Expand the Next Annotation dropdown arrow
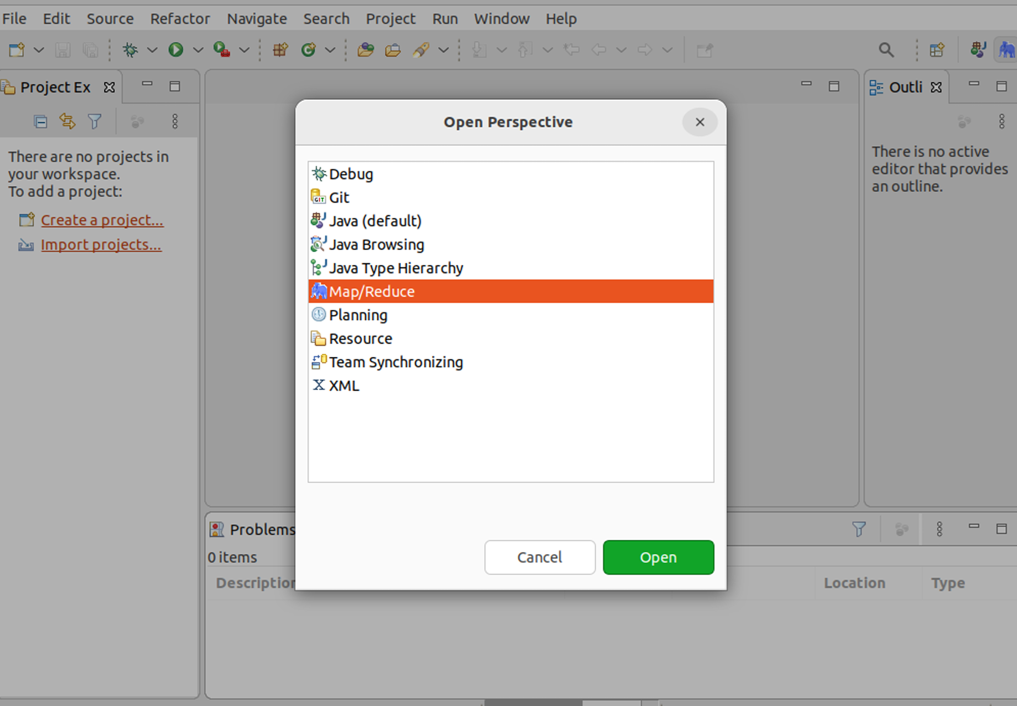 (x=502, y=50)
